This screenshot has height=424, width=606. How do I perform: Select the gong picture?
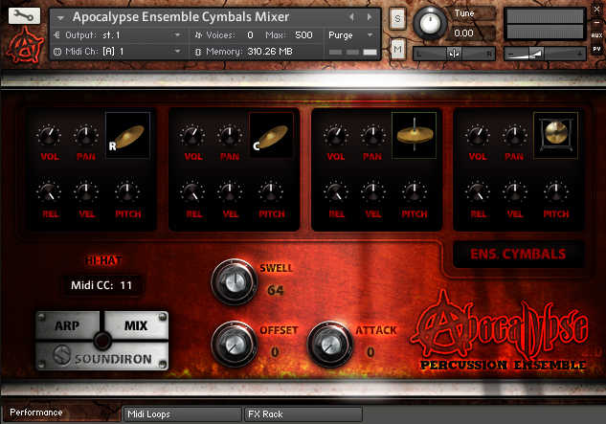555,135
